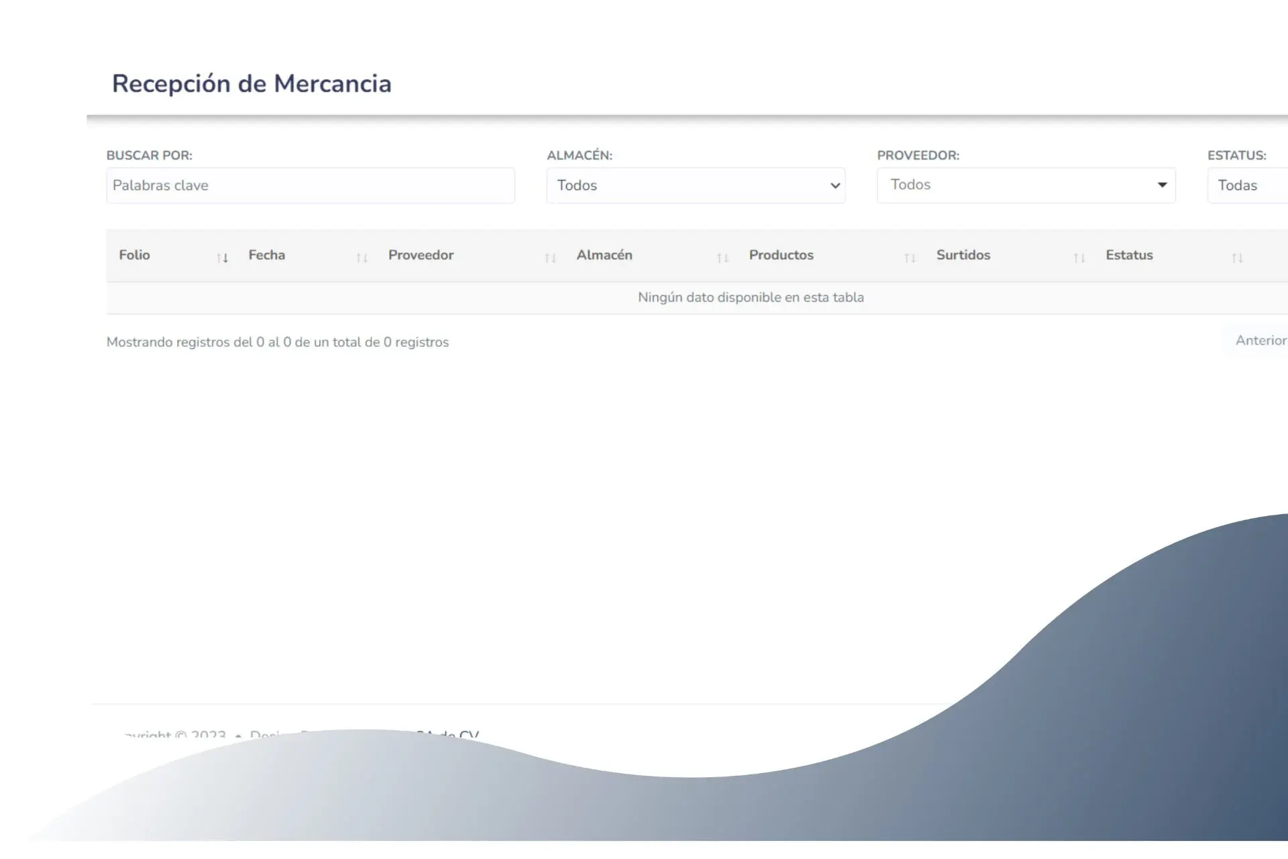Click the Palabras clave search field
Screen dimensions: 1288x859
(311, 185)
